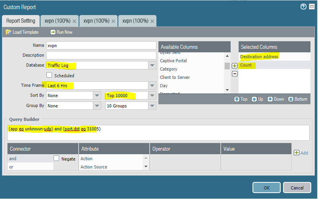Move selected column to Top

click(x=237, y=99)
